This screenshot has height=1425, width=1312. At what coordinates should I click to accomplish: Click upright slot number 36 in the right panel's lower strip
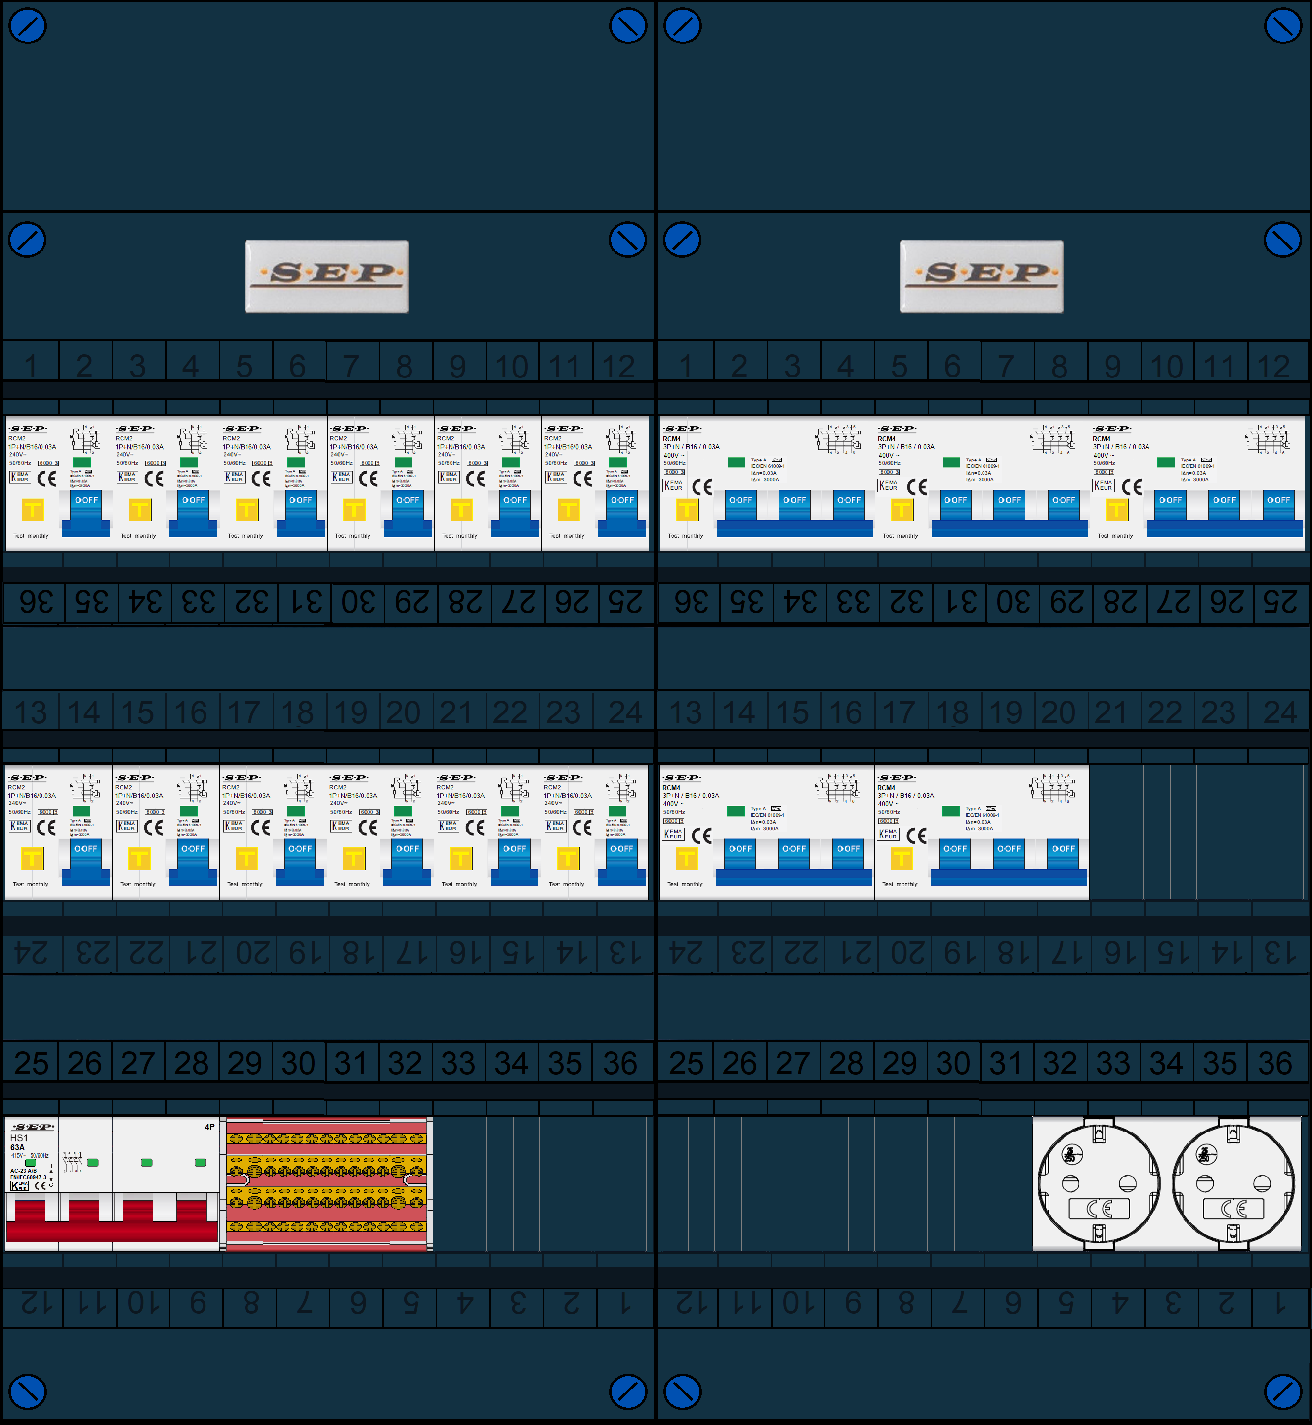(x=1275, y=1063)
